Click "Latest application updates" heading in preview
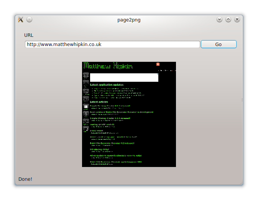The image size is (258, 200). (x=107, y=85)
